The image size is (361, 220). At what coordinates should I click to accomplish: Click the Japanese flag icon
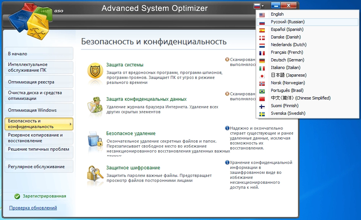tap(262, 76)
